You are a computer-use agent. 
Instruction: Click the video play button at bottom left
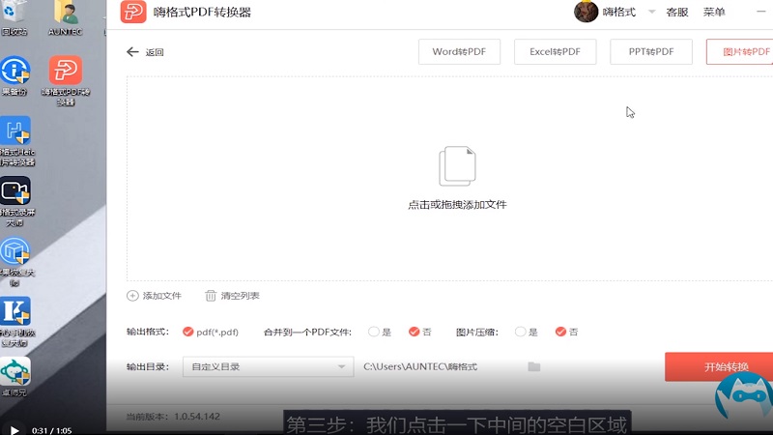point(14,430)
